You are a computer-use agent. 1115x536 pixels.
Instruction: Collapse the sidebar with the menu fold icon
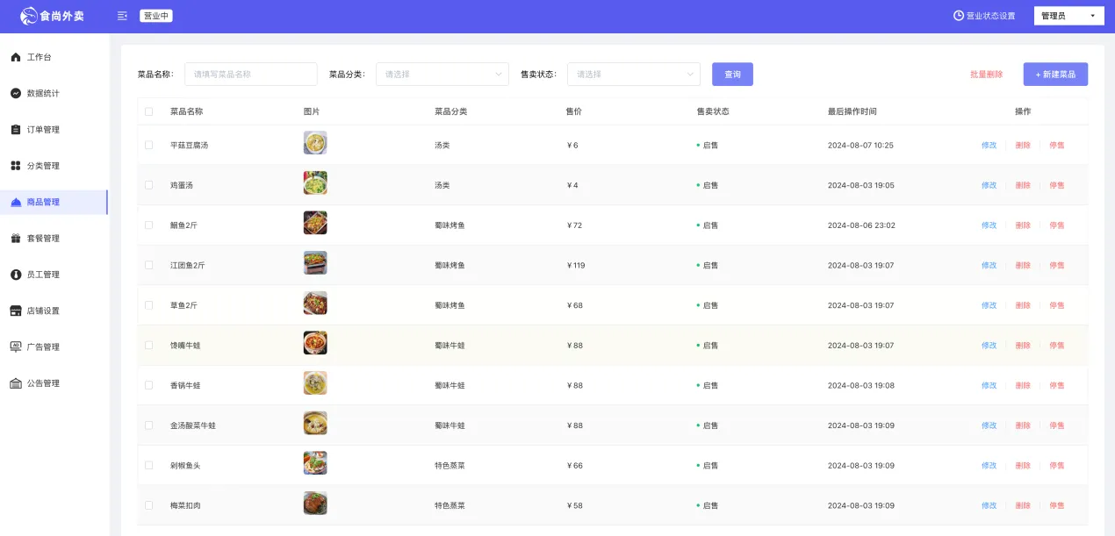pos(122,16)
